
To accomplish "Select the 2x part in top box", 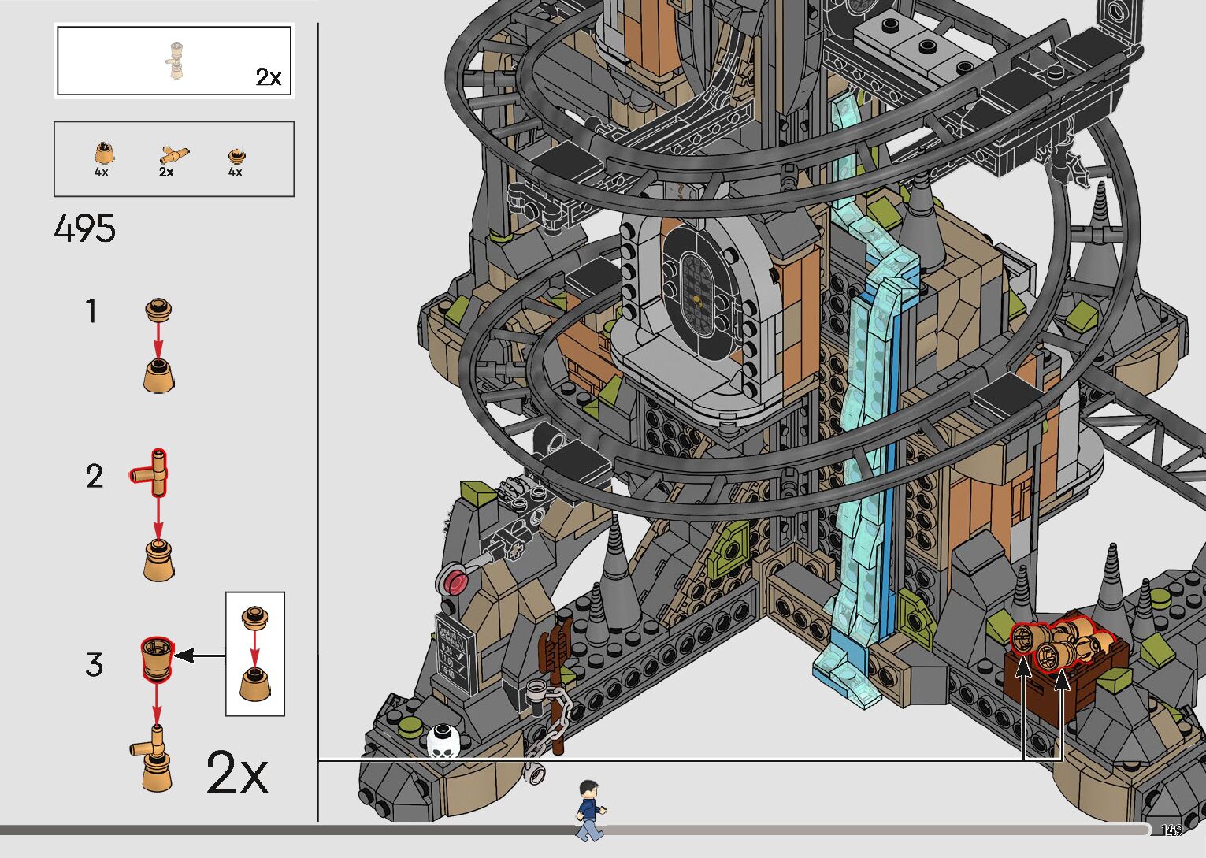I will pyautogui.click(x=175, y=61).
